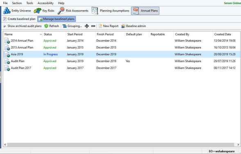Viewport: 241px width, 154px height.
Task: Open the Key Risks section icon
Action: tap(37, 11)
